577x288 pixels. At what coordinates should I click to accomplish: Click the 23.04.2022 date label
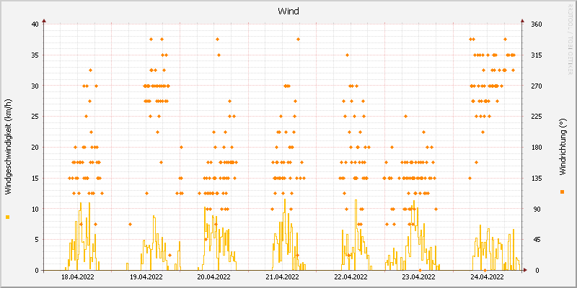[419, 277]
